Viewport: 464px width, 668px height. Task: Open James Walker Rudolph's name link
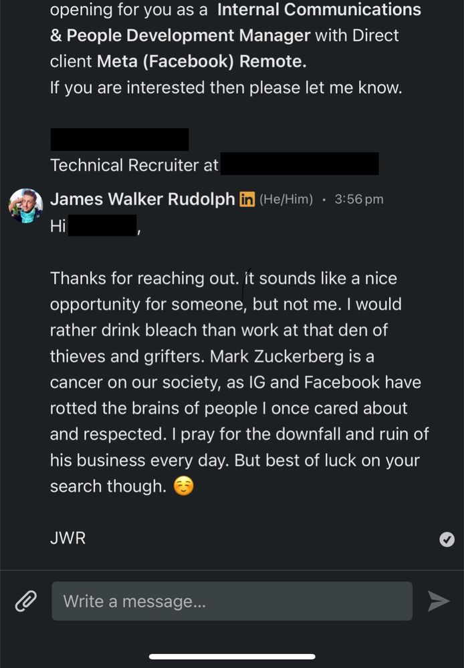click(x=142, y=199)
